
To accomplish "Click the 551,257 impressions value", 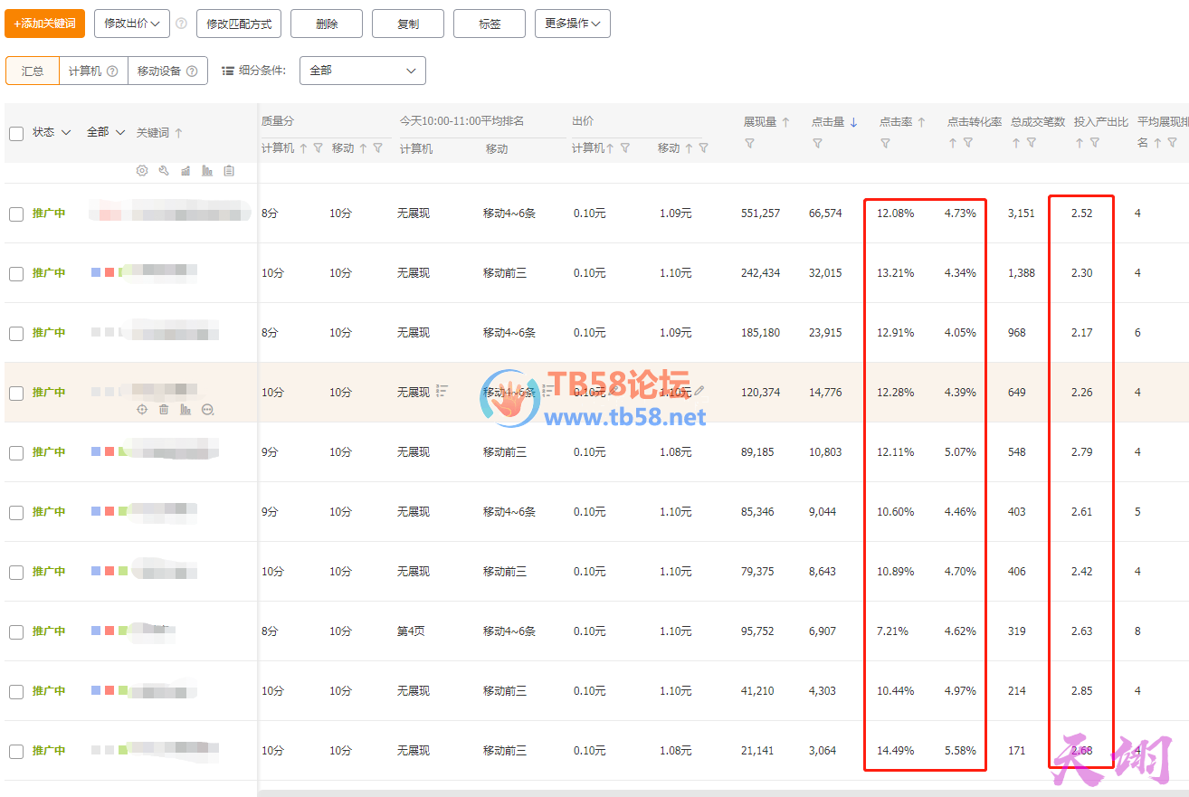I will tap(760, 213).
